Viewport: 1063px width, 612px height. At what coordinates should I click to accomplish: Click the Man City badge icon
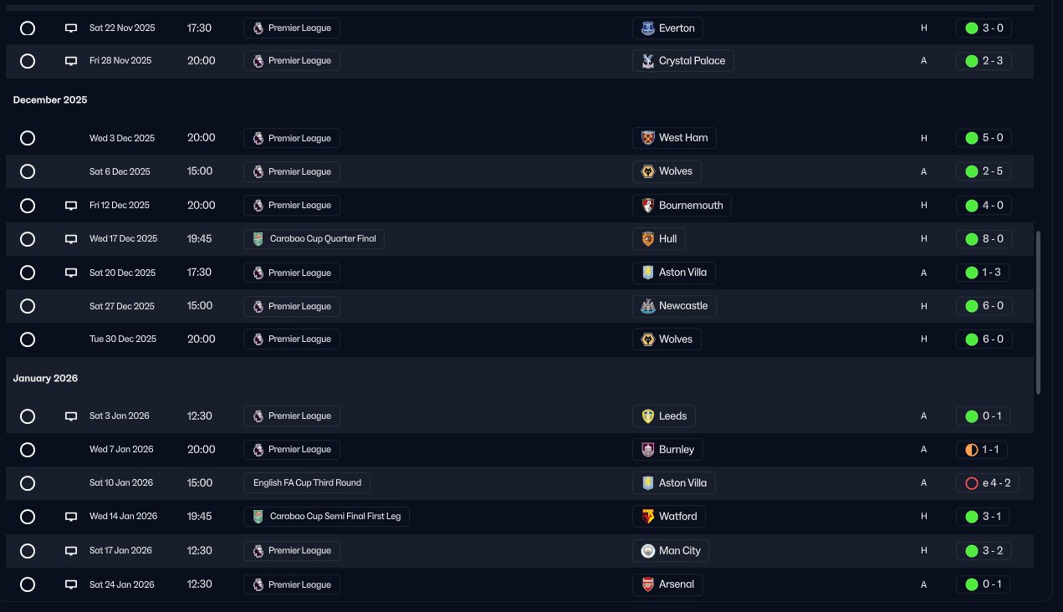(x=647, y=551)
